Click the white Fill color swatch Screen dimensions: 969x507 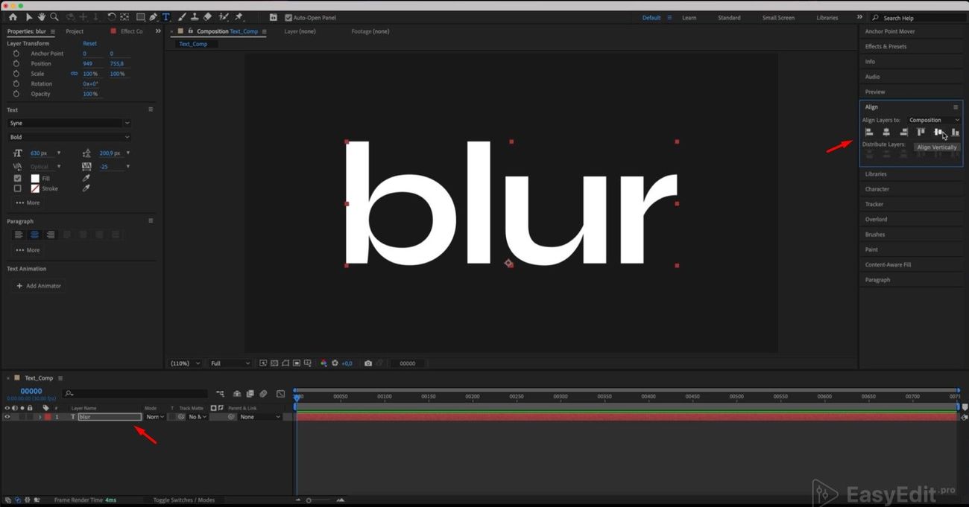[x=35, y=179]
